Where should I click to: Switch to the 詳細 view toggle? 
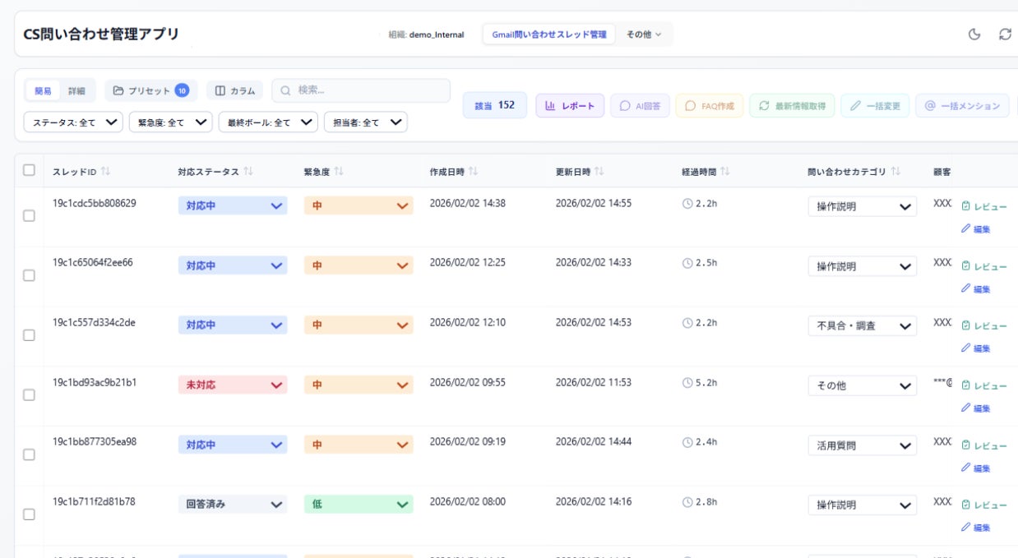click(x=76, y=90)
